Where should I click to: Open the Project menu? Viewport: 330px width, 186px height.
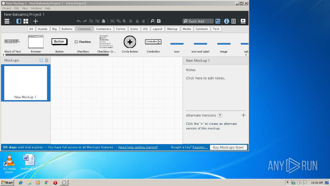click(7, 8)
